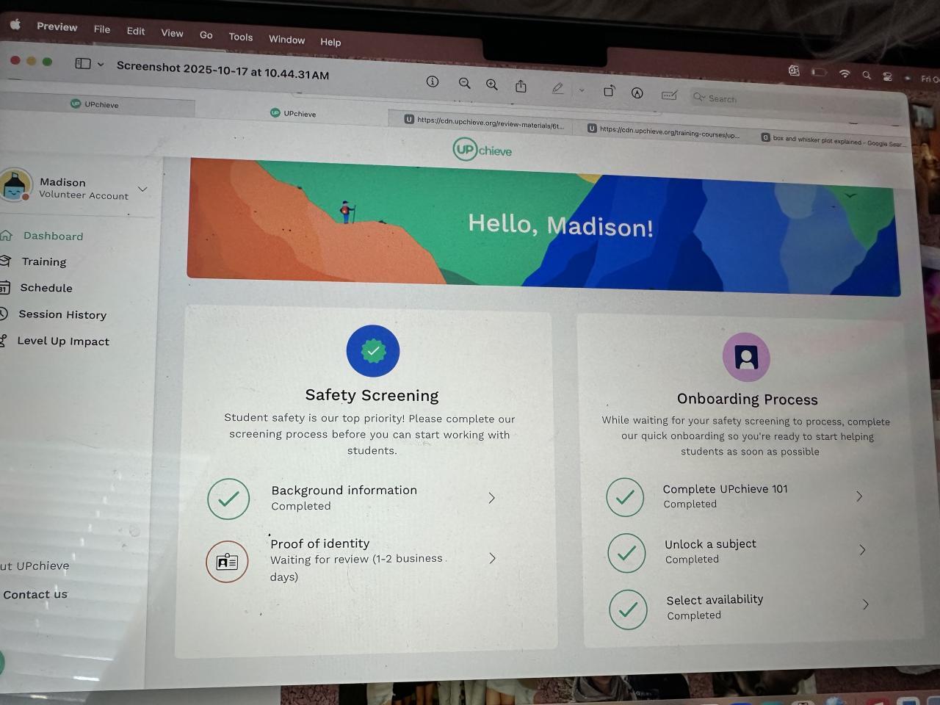Toggle the Preview sidebar view button

[x=83, y=64]
